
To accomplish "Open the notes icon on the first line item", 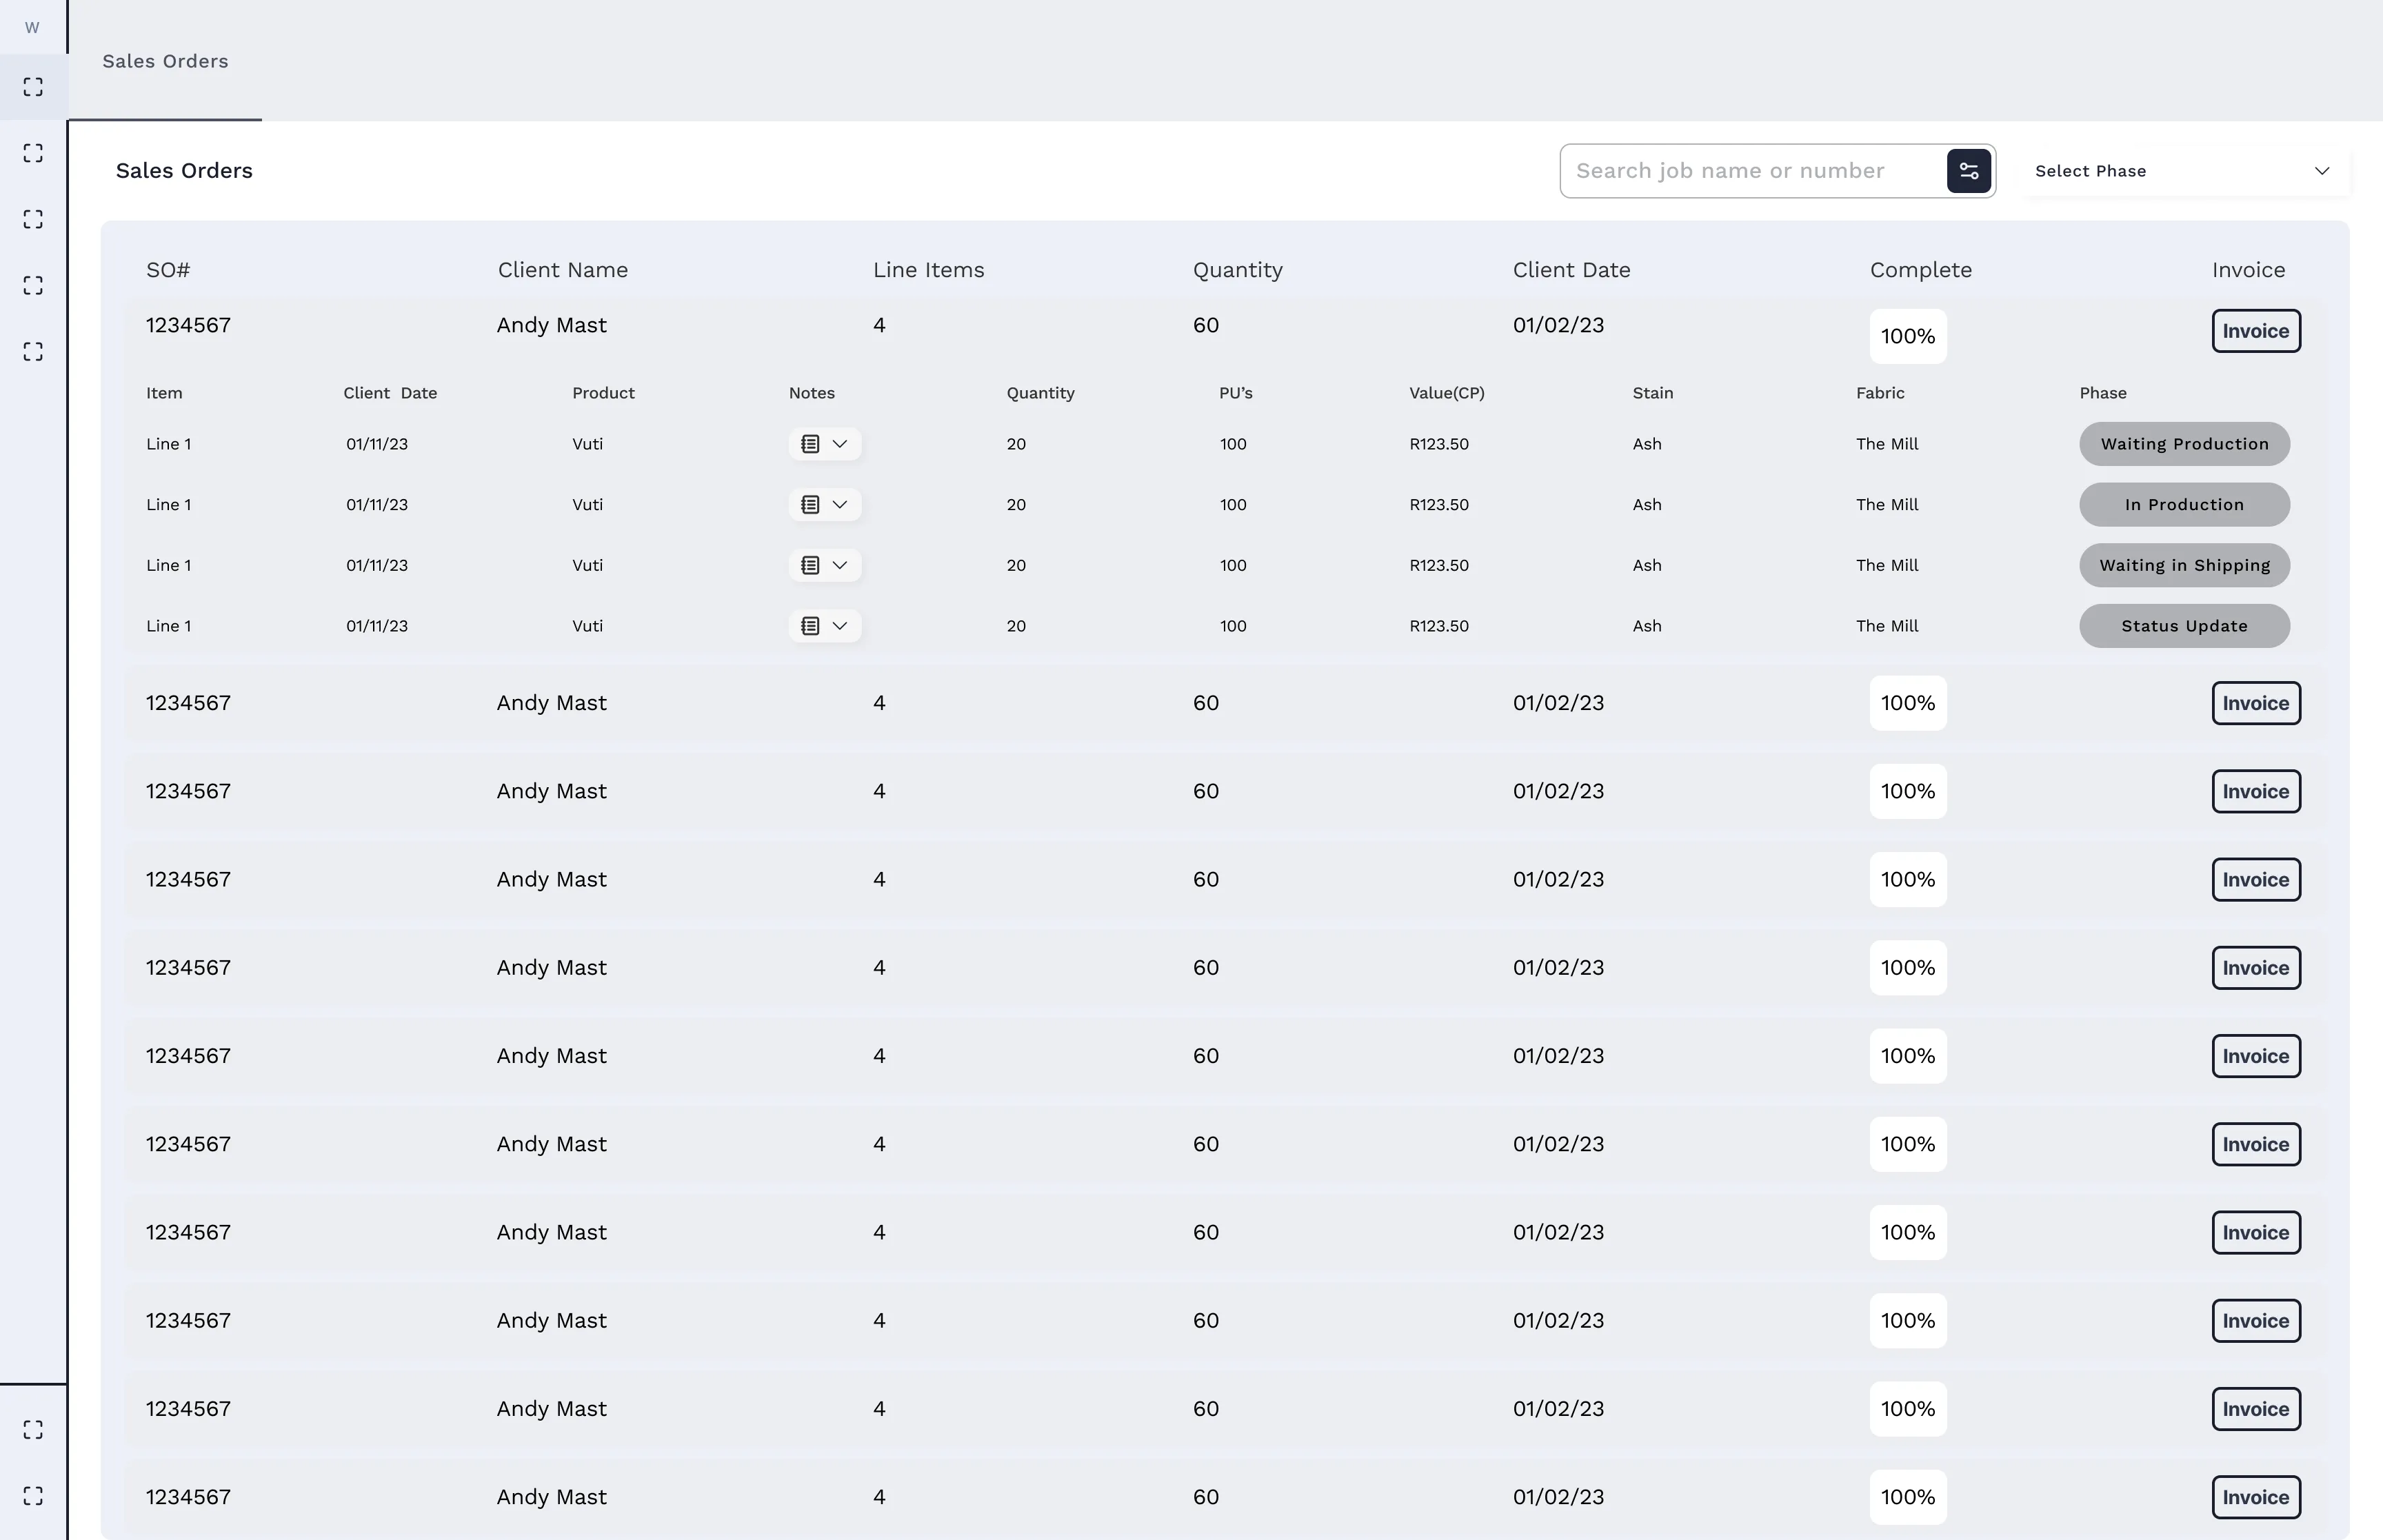I will pos(810,443).
